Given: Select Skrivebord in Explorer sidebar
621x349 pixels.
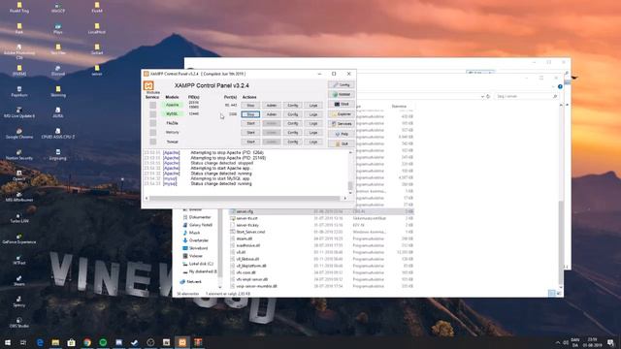Looking at the screenshot, I should click(195, 248).
